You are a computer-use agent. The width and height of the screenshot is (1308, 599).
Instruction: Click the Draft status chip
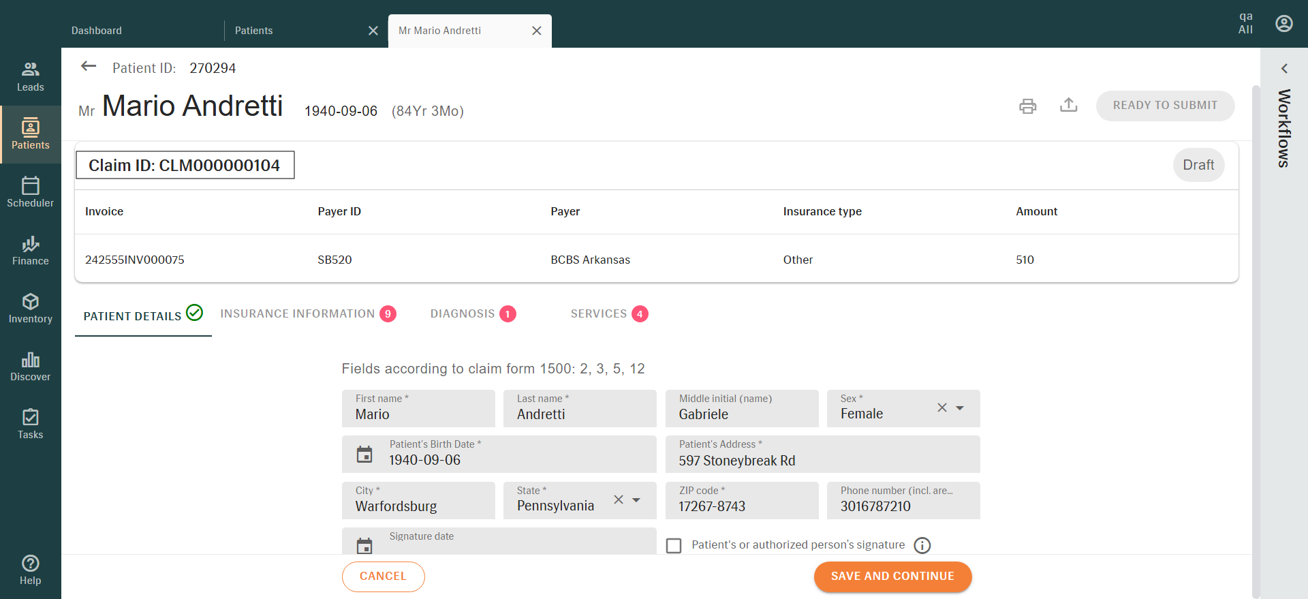1198,165
